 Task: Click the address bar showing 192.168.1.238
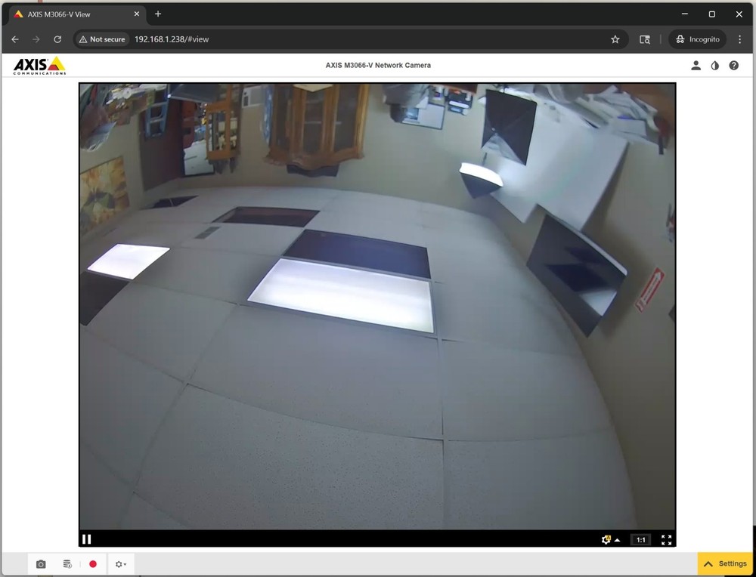(x=227, y=39)
